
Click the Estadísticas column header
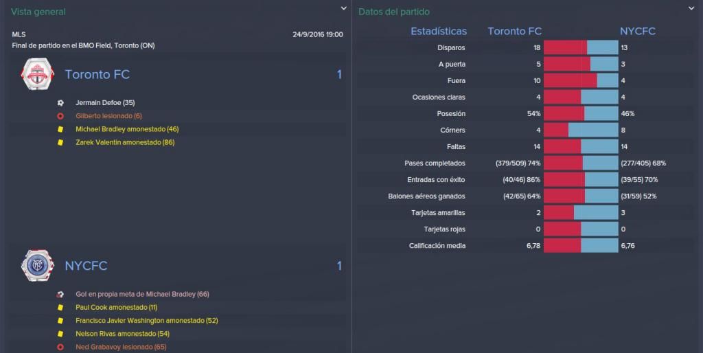tap(439, 31)
